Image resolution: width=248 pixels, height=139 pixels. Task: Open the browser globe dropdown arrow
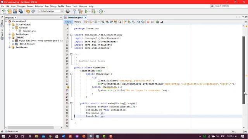click(71, 11)
